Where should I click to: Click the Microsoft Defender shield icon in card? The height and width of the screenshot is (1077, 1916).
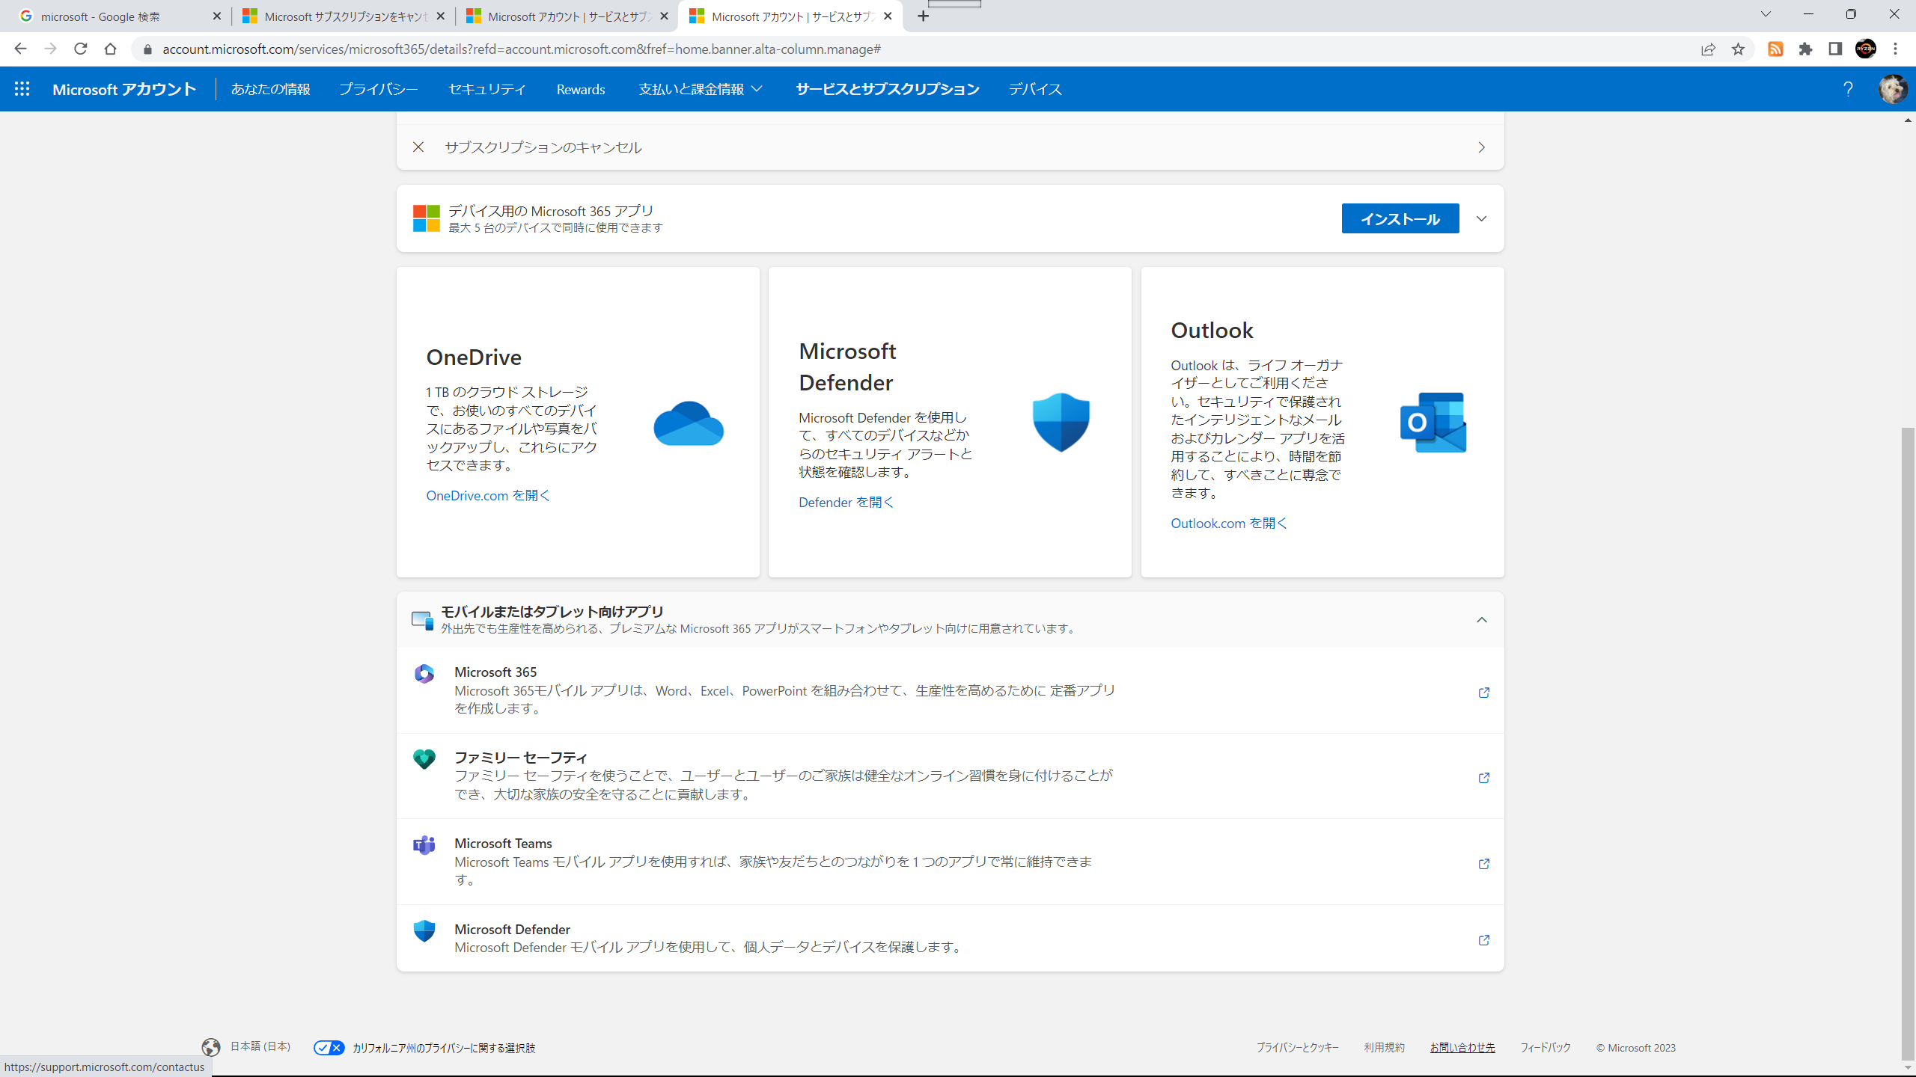(x=1061, y=423)
